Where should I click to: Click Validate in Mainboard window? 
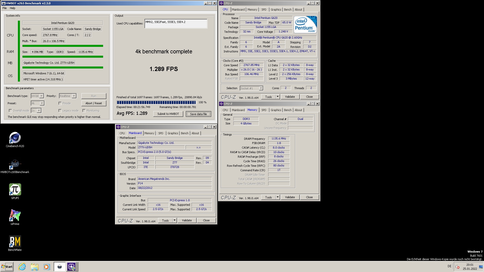(187, 220)
